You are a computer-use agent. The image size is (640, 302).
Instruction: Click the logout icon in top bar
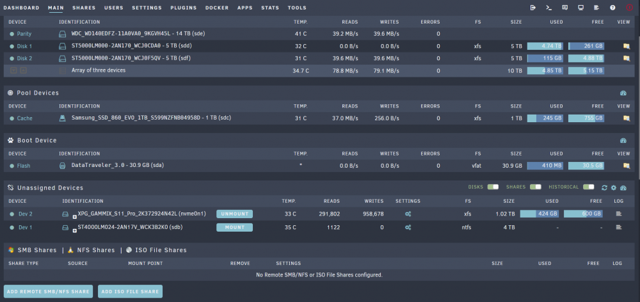point(532,7)
